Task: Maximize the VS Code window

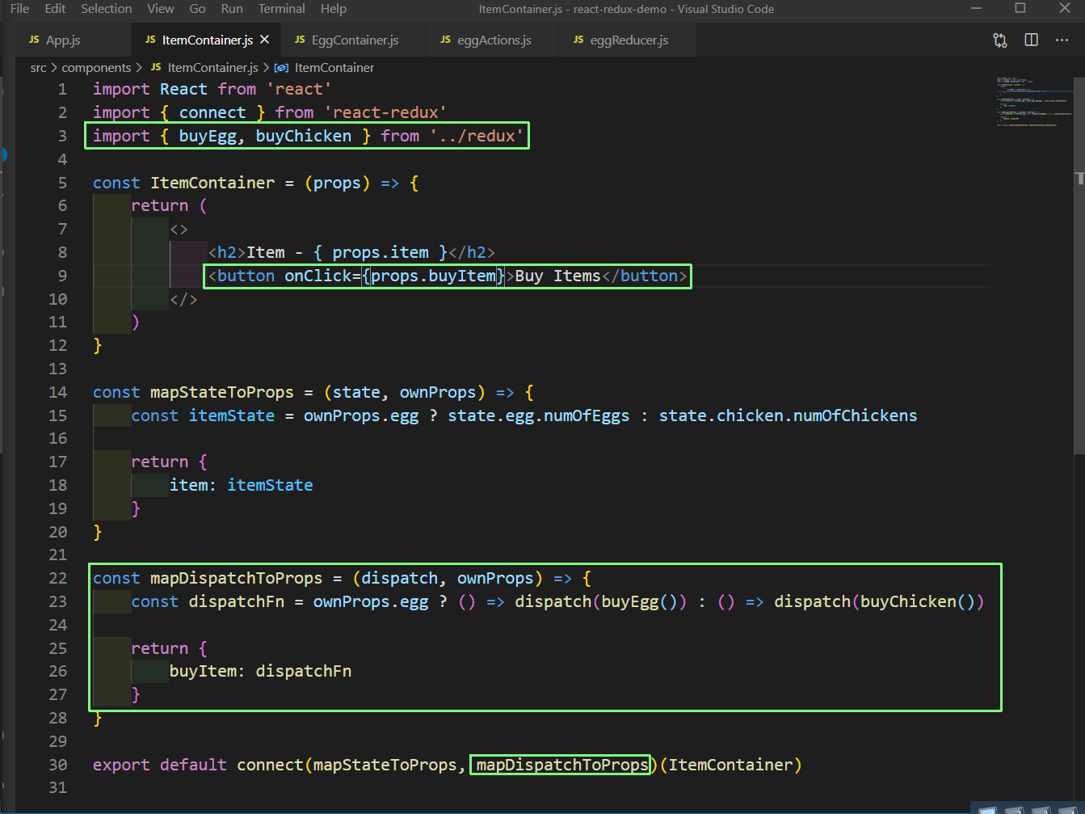Action: point(1020,9)
